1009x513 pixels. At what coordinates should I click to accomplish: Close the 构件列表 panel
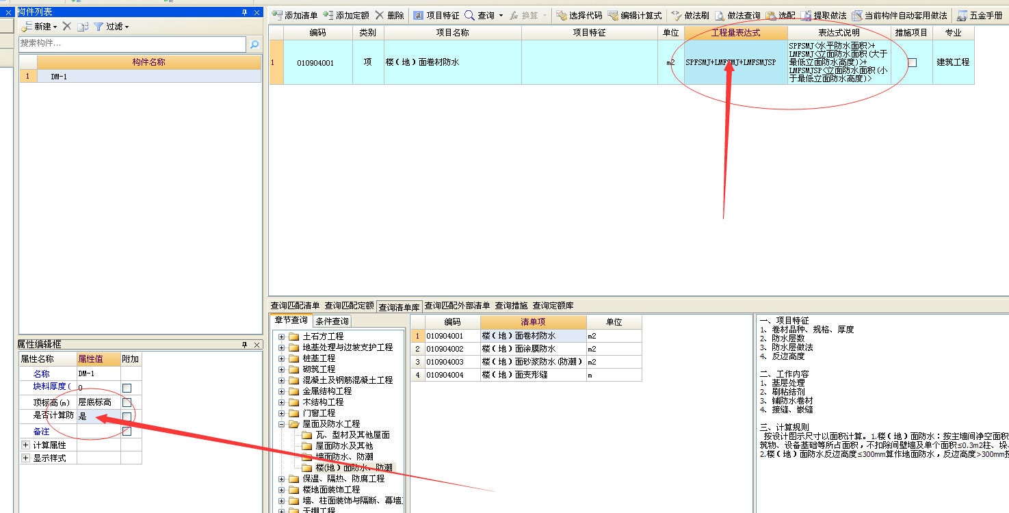click(x=257, y=12)
